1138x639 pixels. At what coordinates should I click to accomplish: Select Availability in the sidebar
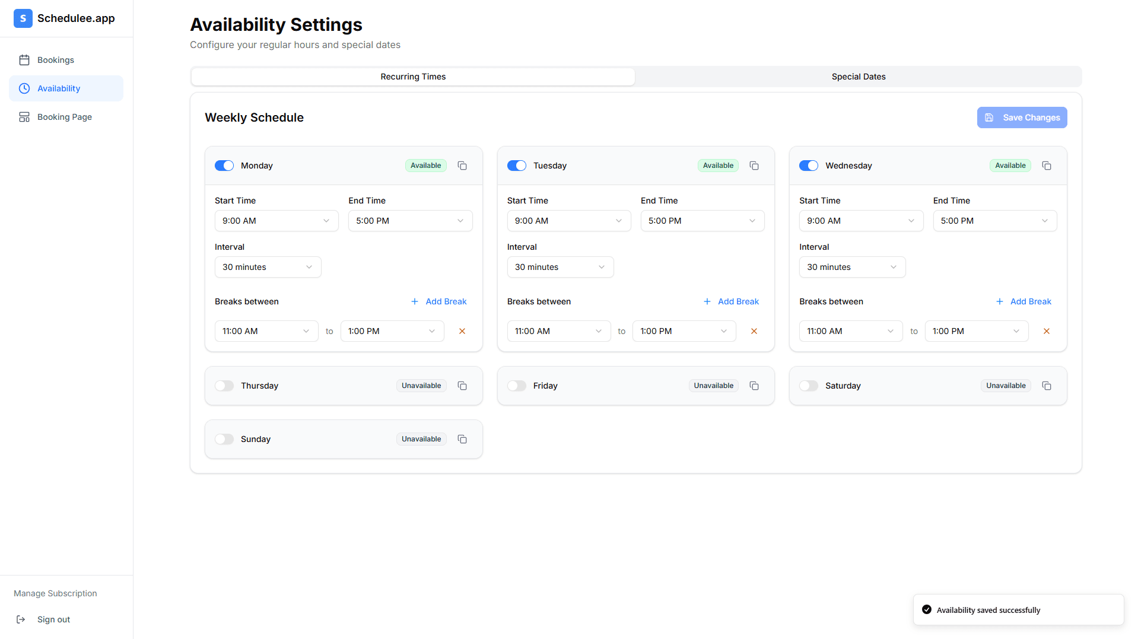pos(66,88)
